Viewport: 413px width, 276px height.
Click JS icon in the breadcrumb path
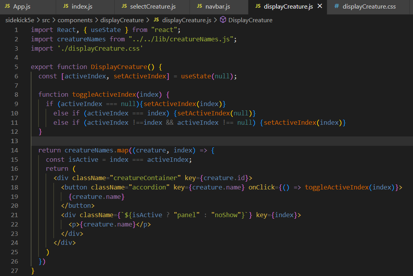point(156,20)
